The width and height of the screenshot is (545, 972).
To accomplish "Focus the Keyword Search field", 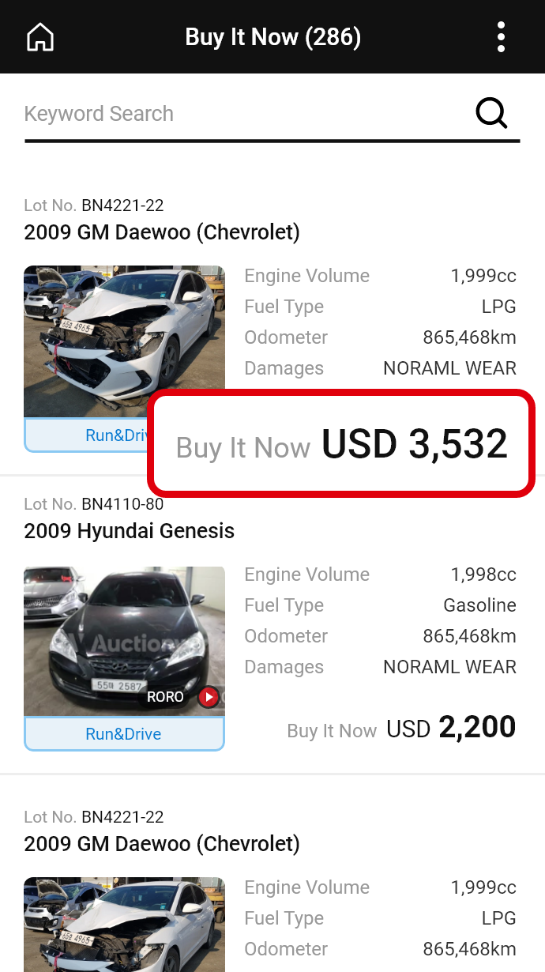I will tap(245, 114).
